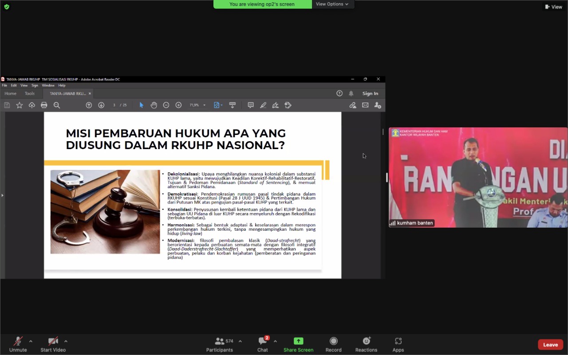This screenshot has width=568, height=355.
Task: Click the page number input field
Action: [x=114, y=105]
